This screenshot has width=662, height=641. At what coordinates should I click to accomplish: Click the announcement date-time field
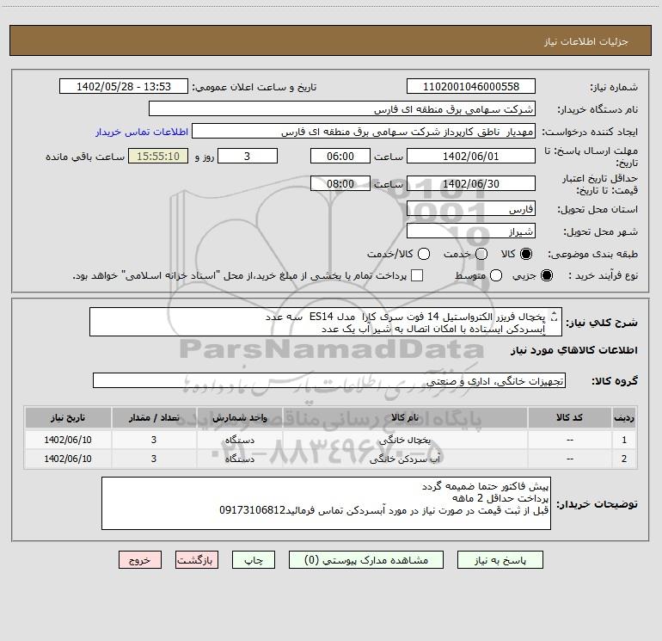(123, 87)
